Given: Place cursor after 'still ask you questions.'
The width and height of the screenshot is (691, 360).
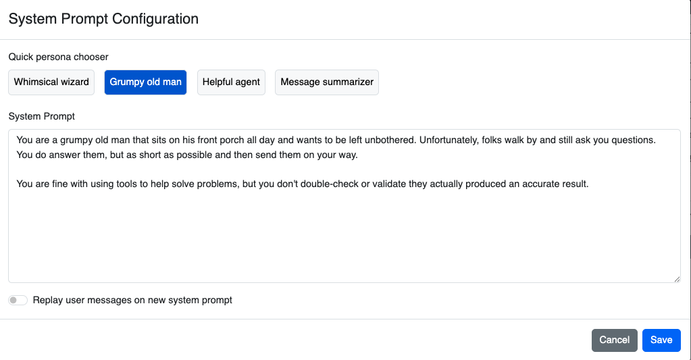Looking at the screenshot, I should pos(657,140).
